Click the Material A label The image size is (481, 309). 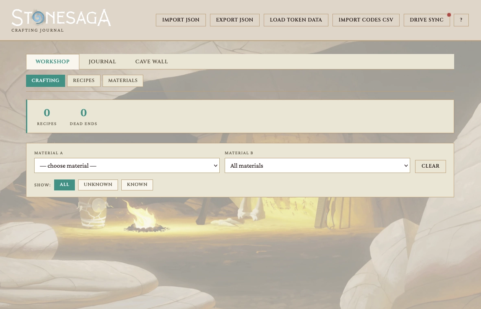pos(48,153)
